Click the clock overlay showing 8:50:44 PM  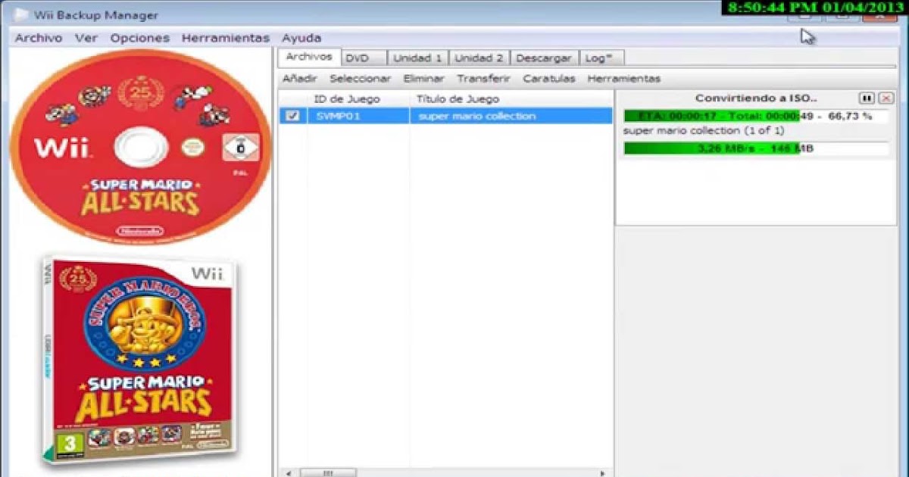tap(814, 7)
